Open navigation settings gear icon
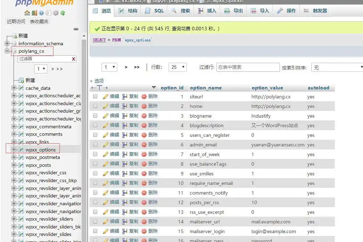Image resolution: width=363 pixels, height=242 pixels. (x=55, y=13)
